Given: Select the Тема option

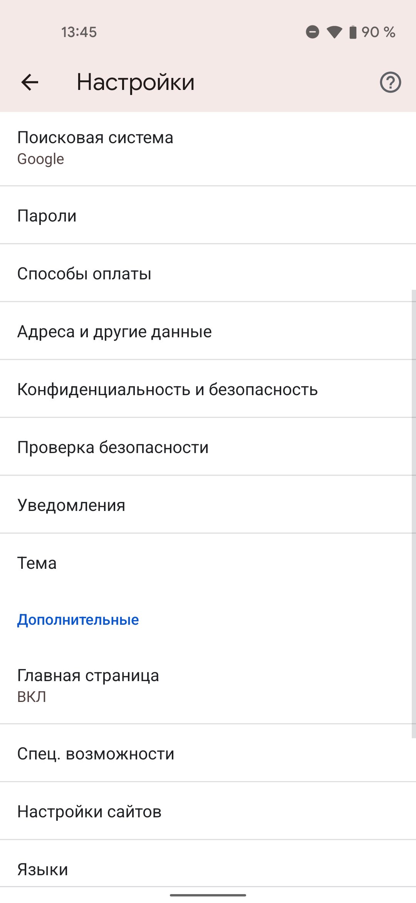Looking at the screenshot, I should click(x=208, y=563).
